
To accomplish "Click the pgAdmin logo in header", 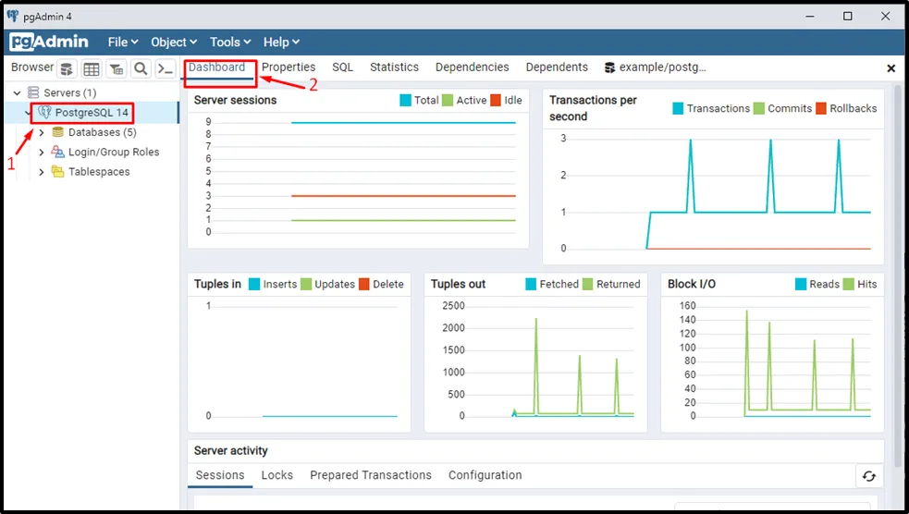I will coord(49,42).
